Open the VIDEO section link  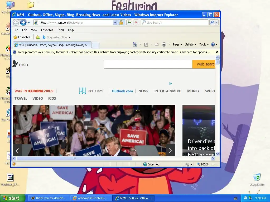coord(37,98)
